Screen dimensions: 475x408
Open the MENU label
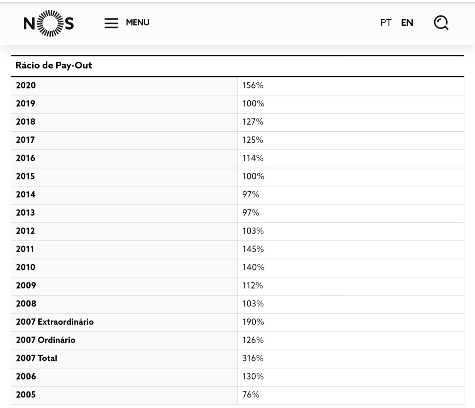pyautogui.click(x=137, y=23)
